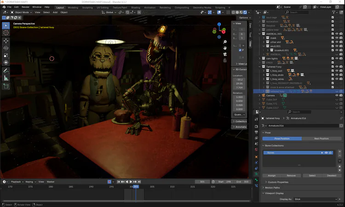
Task: Select the Scale tool
Action: point(6,55)
